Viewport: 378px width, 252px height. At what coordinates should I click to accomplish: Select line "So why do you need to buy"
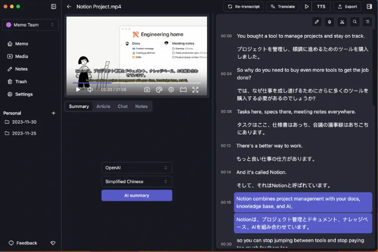302,74
